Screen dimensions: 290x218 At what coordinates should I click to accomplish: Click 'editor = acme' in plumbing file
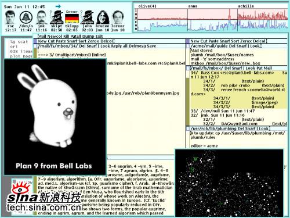pyautogui.click(x=204, y=146)
